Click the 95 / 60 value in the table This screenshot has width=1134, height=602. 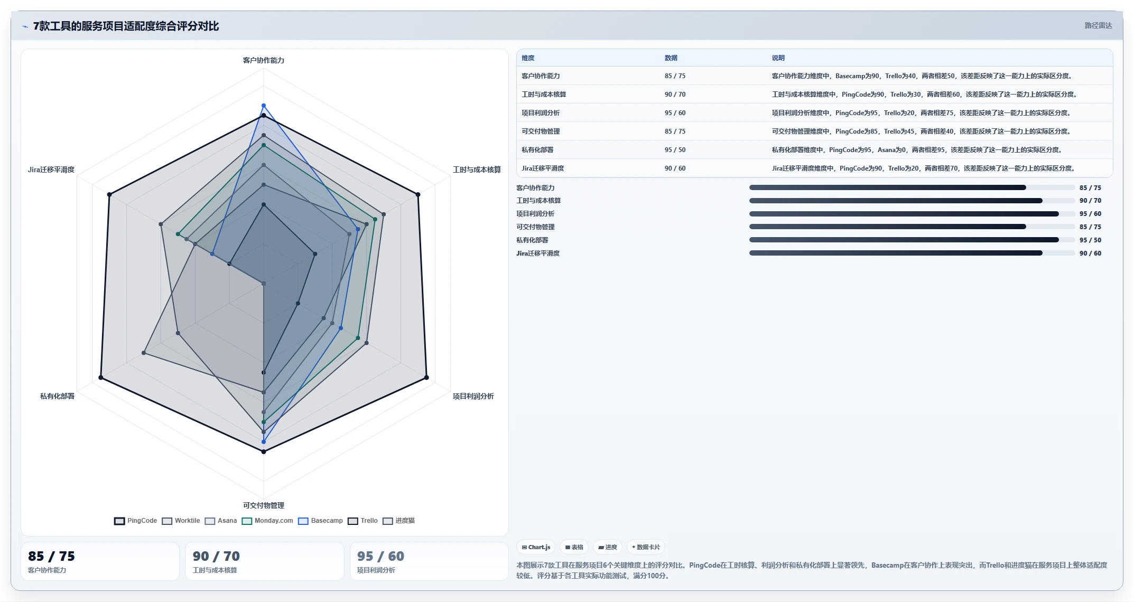(675, 113)
